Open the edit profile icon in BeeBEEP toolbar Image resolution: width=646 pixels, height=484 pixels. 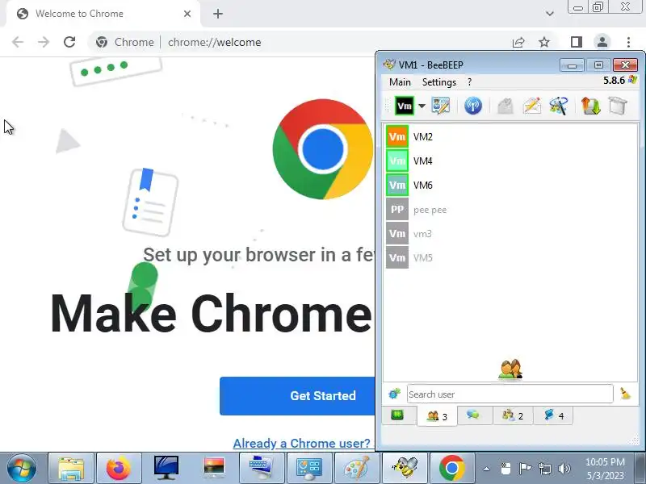(x=440, y=106)
